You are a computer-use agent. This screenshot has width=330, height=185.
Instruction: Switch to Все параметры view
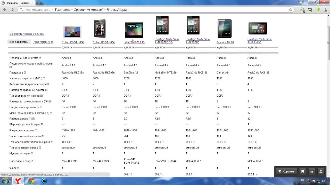coord(19,42)
